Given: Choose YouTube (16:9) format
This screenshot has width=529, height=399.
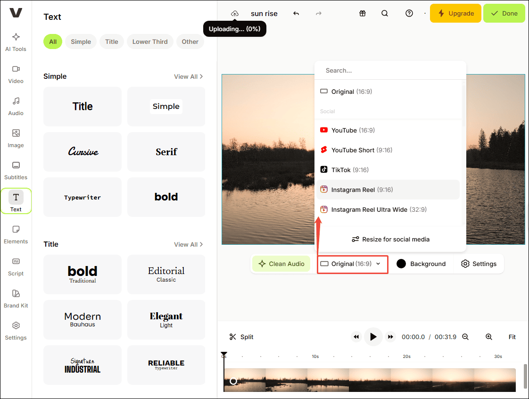Looking at the screenshot, I should pyautogui.click(x=388, y=130).
